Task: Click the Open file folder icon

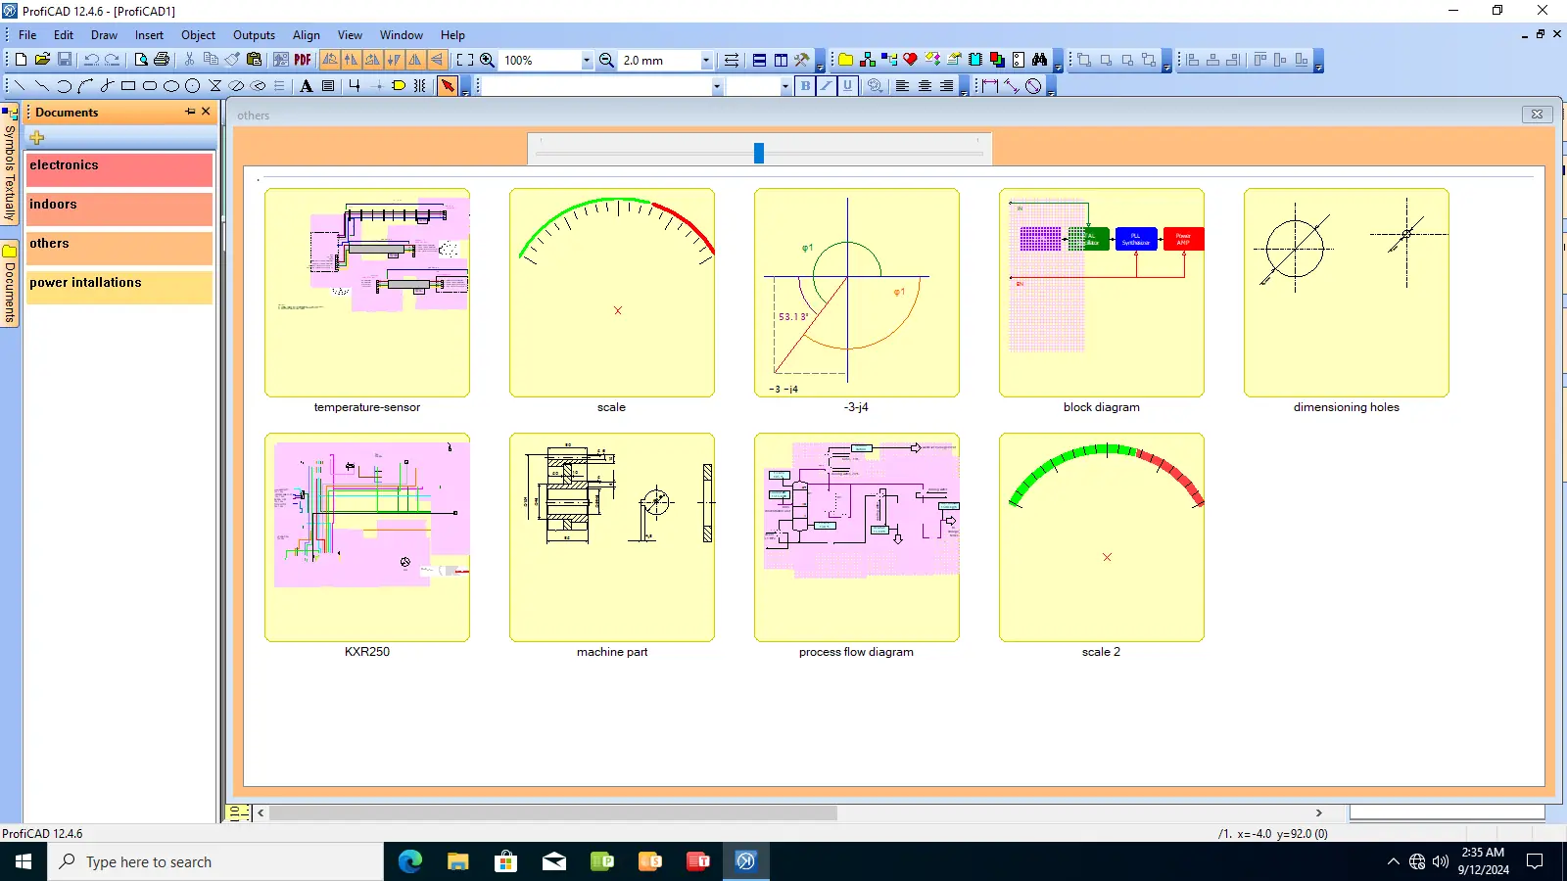Action: click(42, 60)
